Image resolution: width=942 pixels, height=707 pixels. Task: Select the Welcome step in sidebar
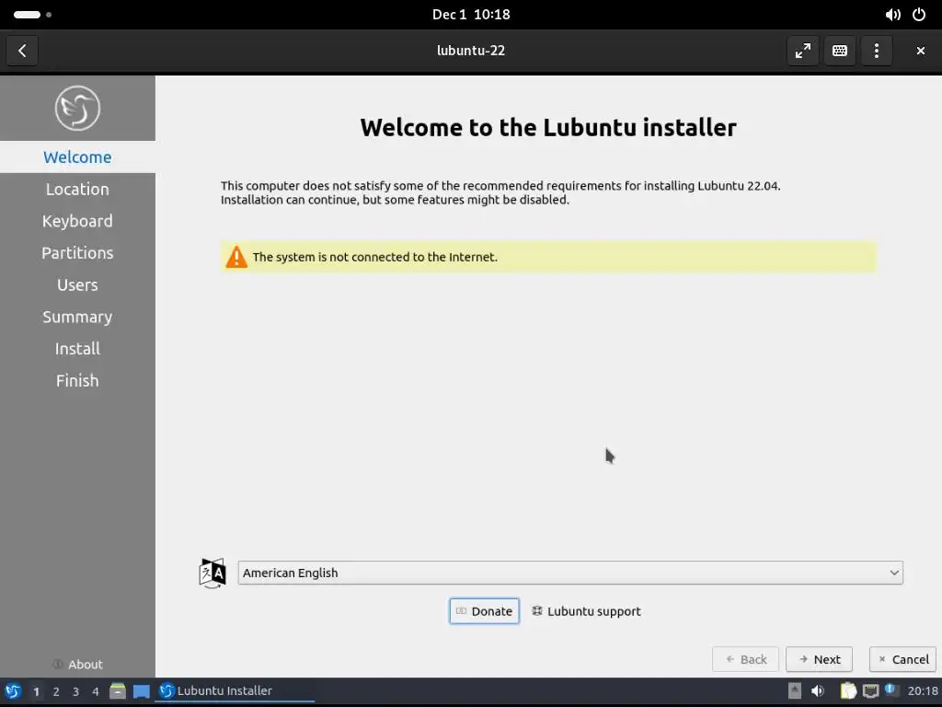point(77,156)
